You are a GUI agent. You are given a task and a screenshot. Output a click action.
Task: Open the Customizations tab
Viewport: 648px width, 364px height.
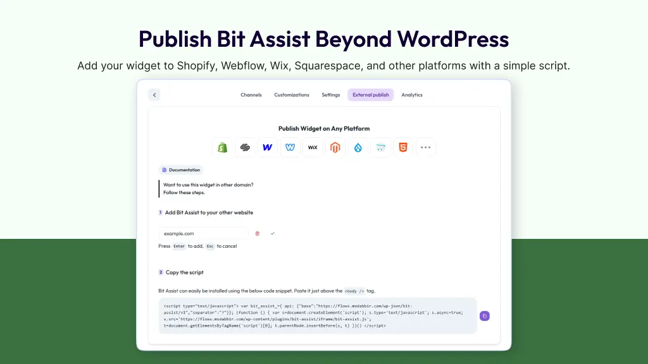[292, 95]
